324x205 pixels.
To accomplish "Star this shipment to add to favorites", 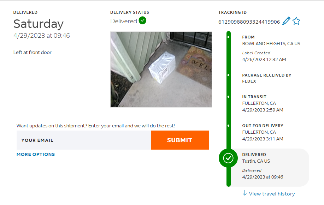I will click(x=296, y=21).
